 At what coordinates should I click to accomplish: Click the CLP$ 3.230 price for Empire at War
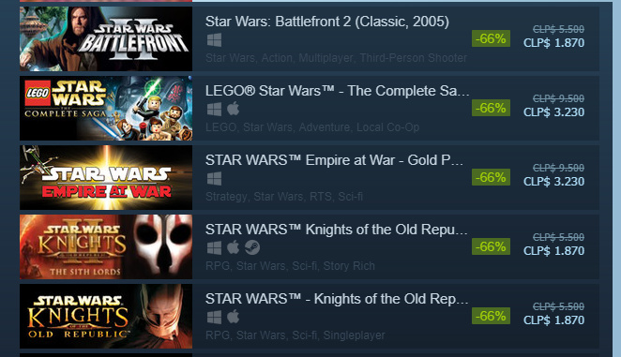553,182
